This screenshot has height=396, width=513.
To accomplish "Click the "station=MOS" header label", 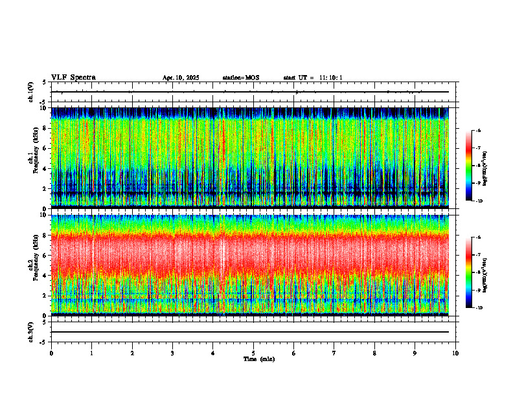I will click(x=241, y=78).
